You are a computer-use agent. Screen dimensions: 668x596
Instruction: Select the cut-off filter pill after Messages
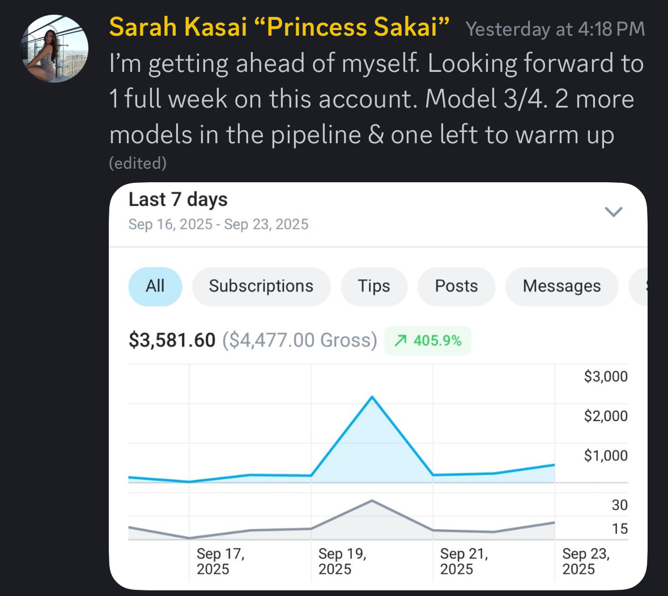coord(639,286)
